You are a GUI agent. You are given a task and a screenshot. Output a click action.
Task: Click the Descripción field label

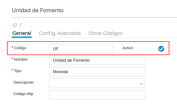pyautogui.click(x=24, y=82)
